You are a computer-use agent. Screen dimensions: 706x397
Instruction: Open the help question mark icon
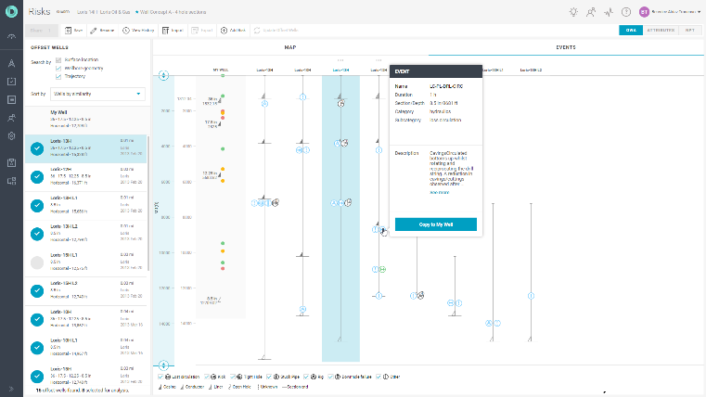point(626,12)
